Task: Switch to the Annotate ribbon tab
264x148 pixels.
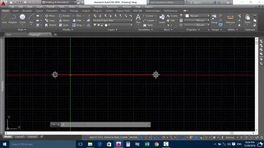Action: point(27,11)
